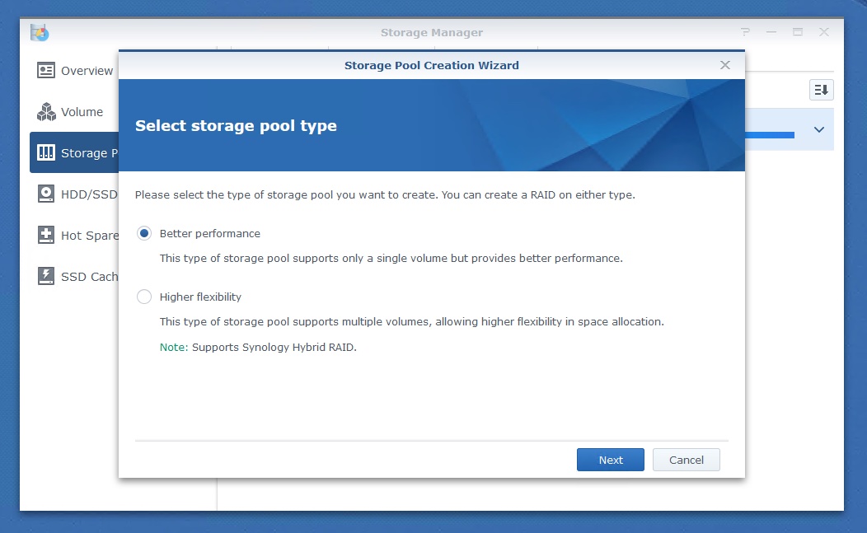Screen dimensions: 867x533
Task: Click the Storage Manager app logo icon
Action: point(40,33)
